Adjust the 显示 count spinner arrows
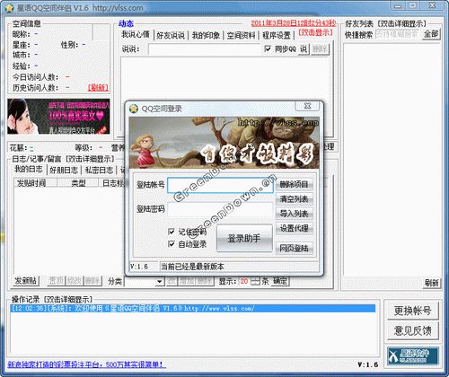Screen dimensions: 449x377 point(255,281)
